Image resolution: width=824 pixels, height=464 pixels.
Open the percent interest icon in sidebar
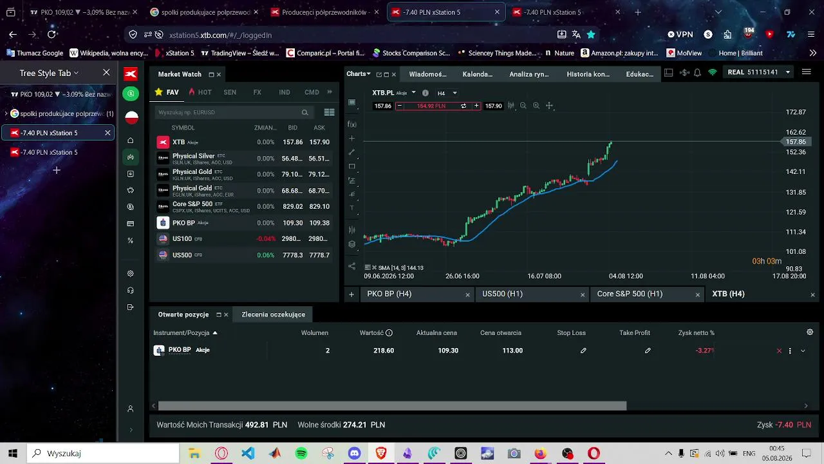(131, 240)
